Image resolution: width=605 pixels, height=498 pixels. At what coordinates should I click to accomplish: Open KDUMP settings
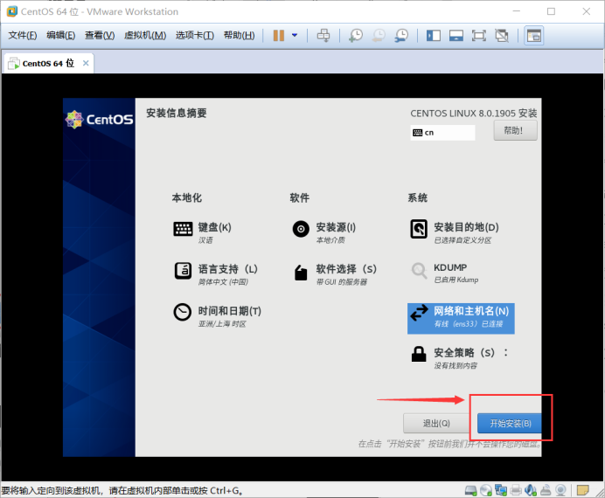[444, 273]
